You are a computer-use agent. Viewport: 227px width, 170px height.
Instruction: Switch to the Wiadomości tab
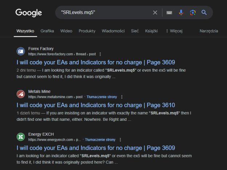click(113, 31)
